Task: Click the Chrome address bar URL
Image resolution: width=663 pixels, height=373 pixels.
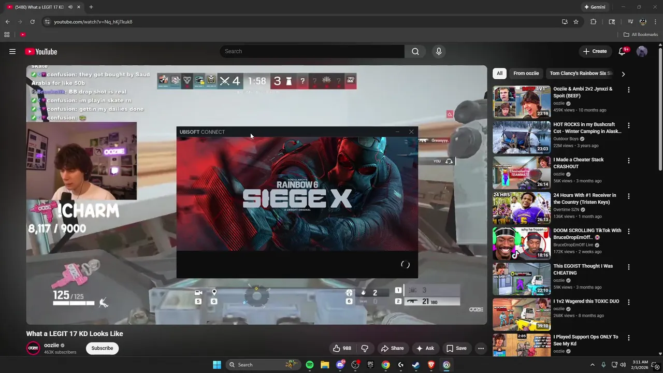Action: (x=93, y=22)
